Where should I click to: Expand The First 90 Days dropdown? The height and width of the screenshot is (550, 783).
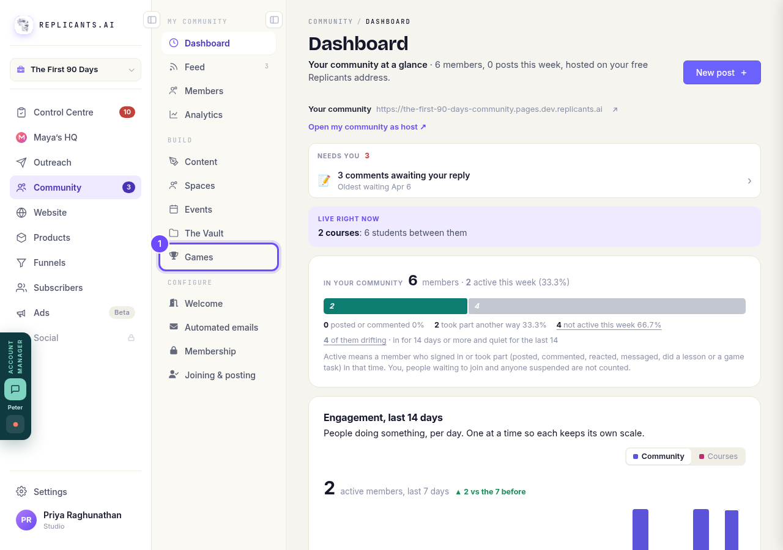pyautogui.click(x=75, y=70)
